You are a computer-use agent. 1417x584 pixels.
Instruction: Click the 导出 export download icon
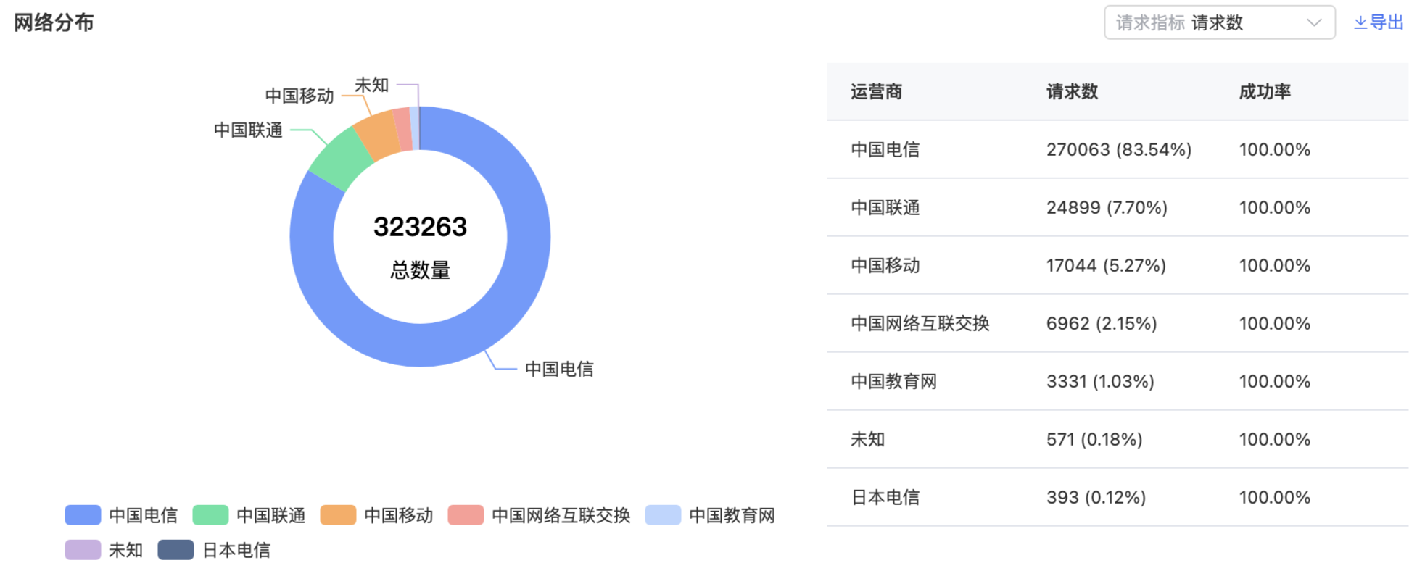click(1360, 23)
